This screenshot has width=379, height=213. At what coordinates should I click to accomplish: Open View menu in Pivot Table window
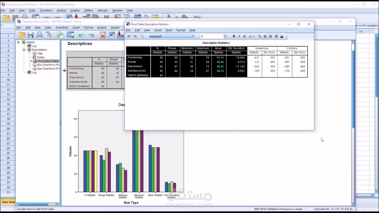click(x=147, y=30)
